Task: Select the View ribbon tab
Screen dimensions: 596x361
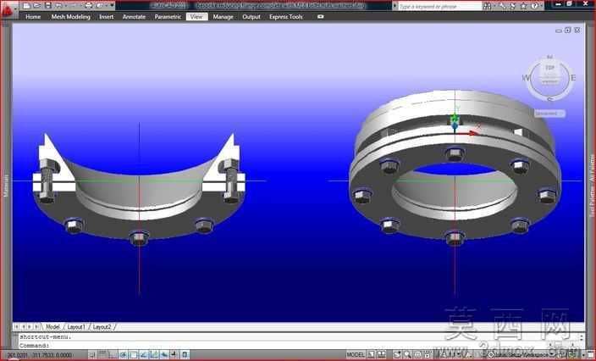Action: pos(196,17)
